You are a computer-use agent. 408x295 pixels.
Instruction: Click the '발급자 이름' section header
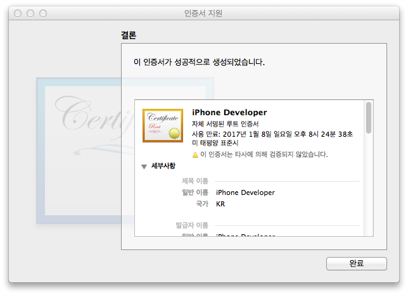pos(192,225)
